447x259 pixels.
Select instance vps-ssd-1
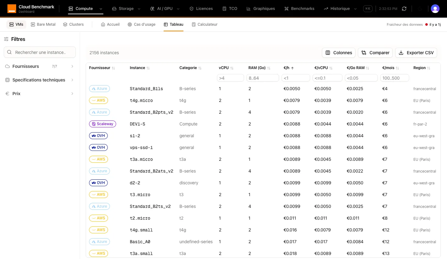[x=141, y=147]
